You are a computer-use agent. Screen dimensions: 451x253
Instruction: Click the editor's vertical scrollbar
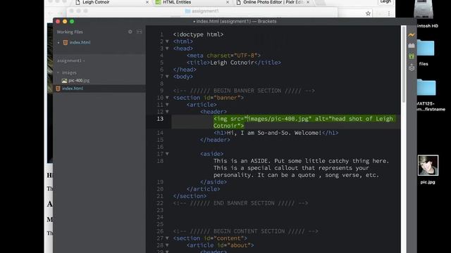coord(404,65)
